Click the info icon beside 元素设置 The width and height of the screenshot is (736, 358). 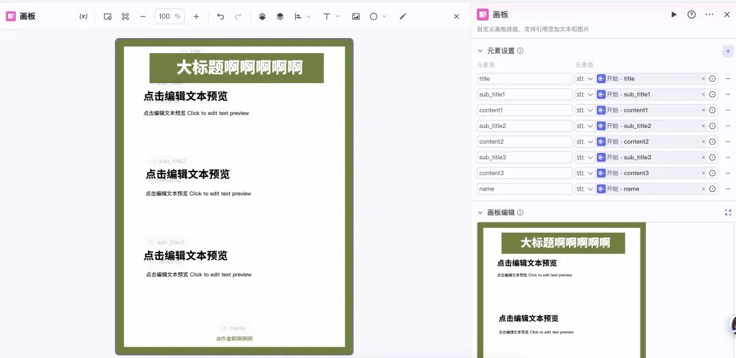point(520,50)
